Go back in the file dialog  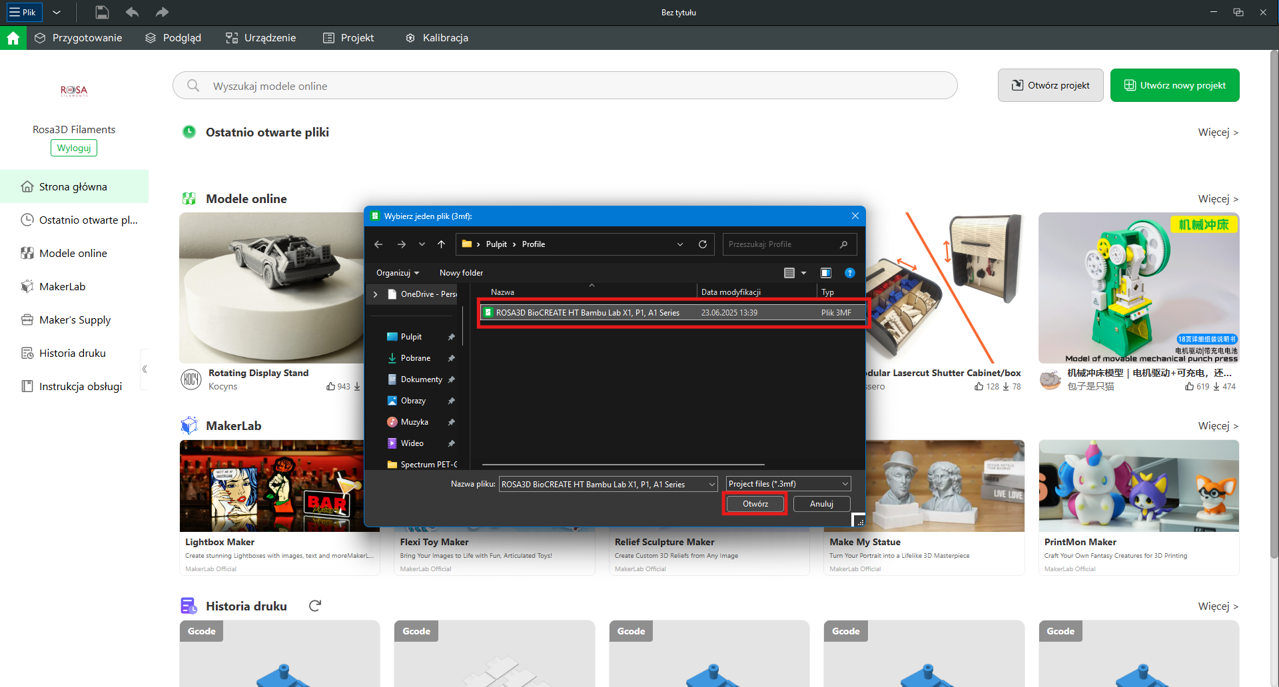378,244
